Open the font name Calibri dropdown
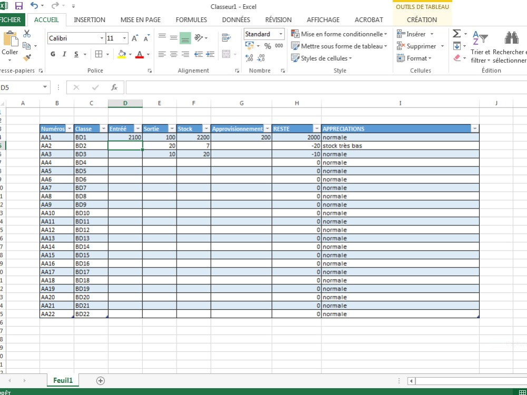This screenshot has width=527, height=395. 102,38
